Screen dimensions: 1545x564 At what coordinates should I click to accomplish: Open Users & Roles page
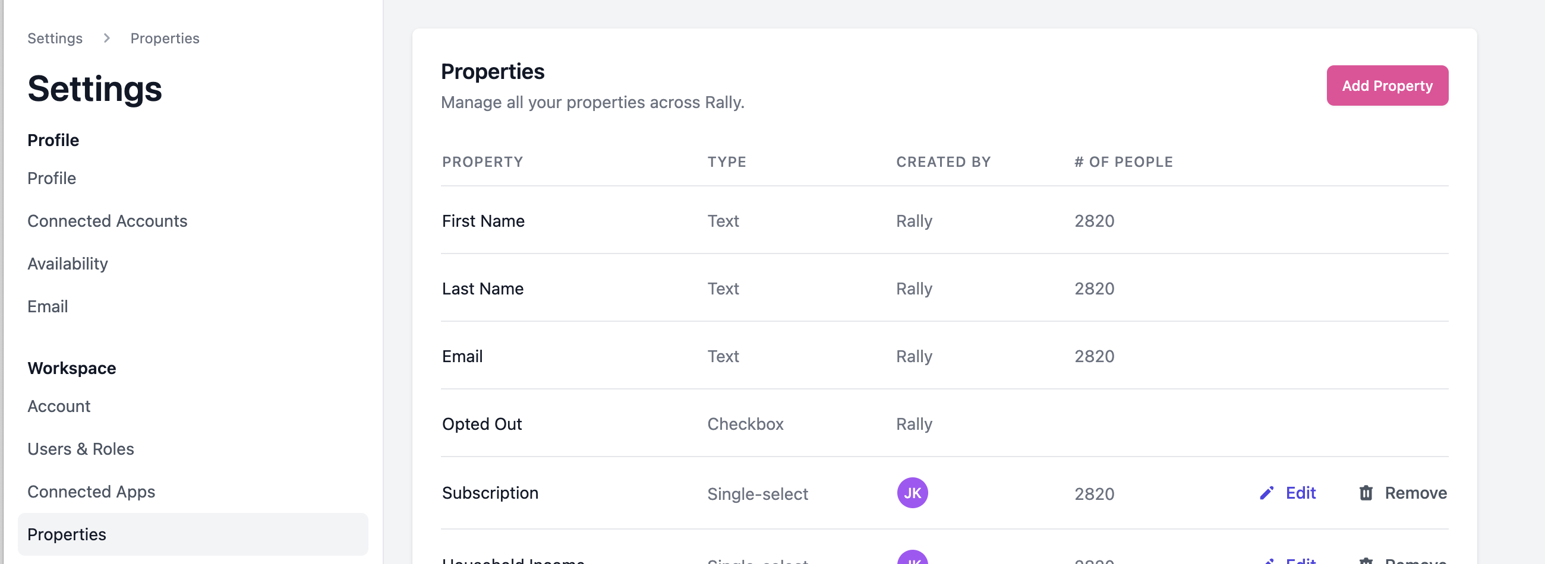(x=80, y=449)
